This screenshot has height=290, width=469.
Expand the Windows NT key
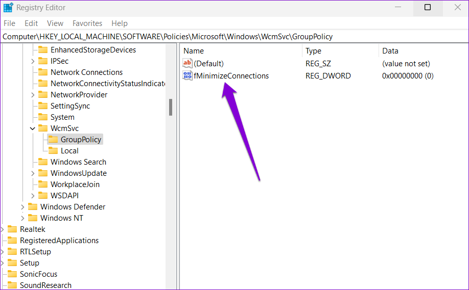(x=22, y=218)
